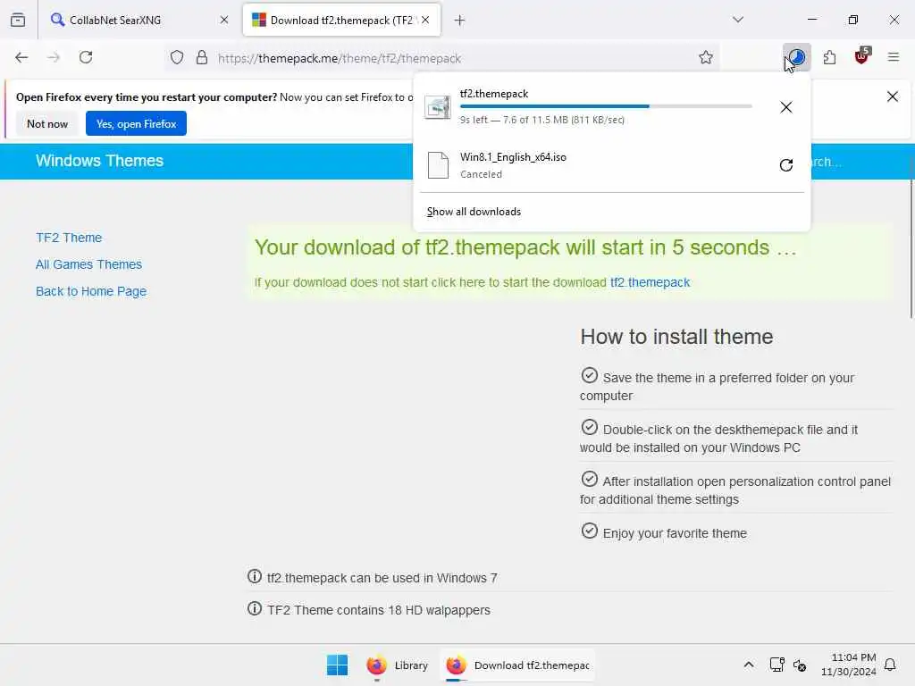Image resolution: width=915 pixels, height=686 pixels.
Task: Click the tf2.themepack direct download link
Action: pos(650,282)
